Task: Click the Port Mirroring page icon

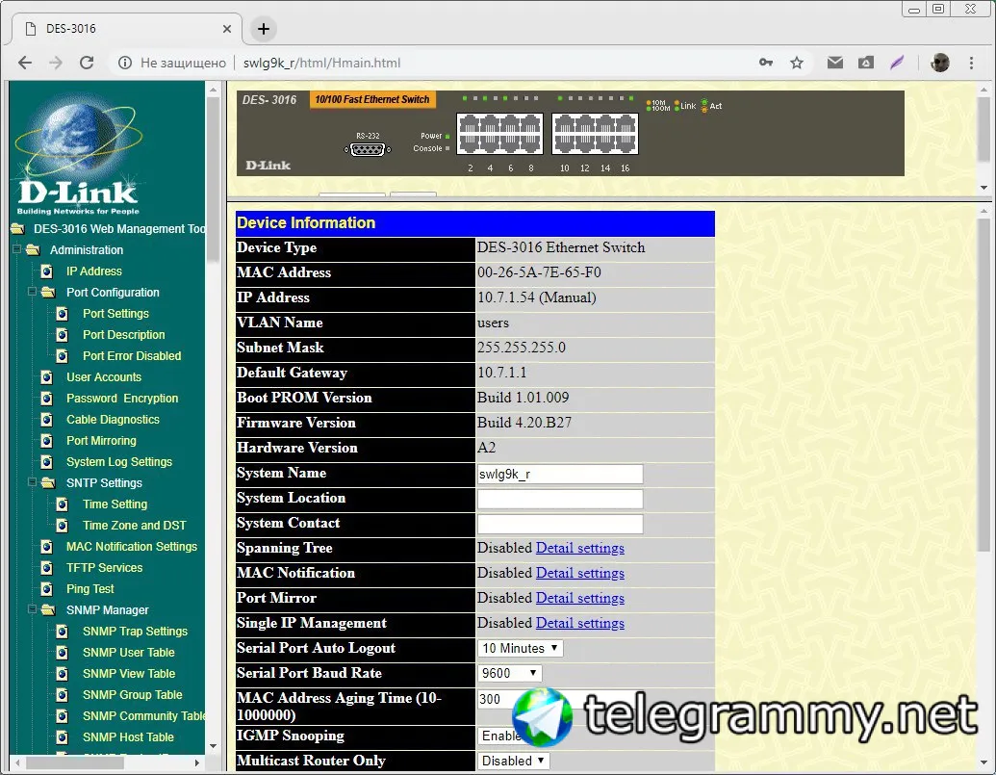Action: click(x=46, y=441)
